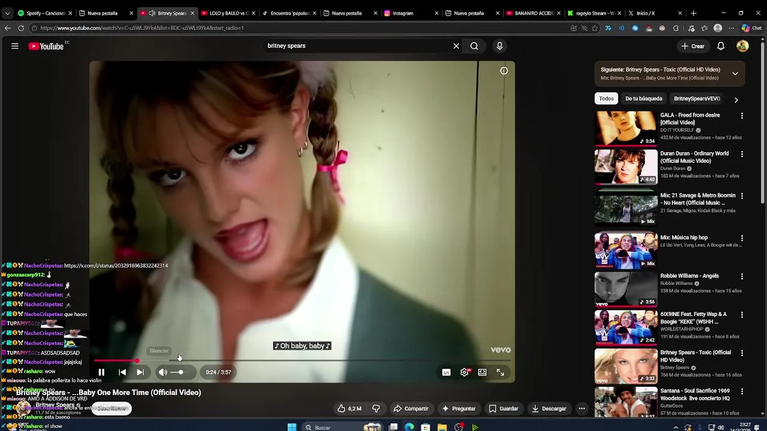Image resolution: width=767 pixels, height=431 pixels.
Task: Click the Crear button
Action: click(x=693, y=46)
